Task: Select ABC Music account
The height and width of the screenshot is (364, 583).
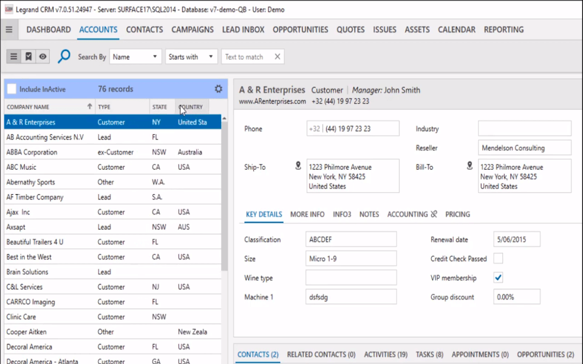Action: [x=113, y=167]
